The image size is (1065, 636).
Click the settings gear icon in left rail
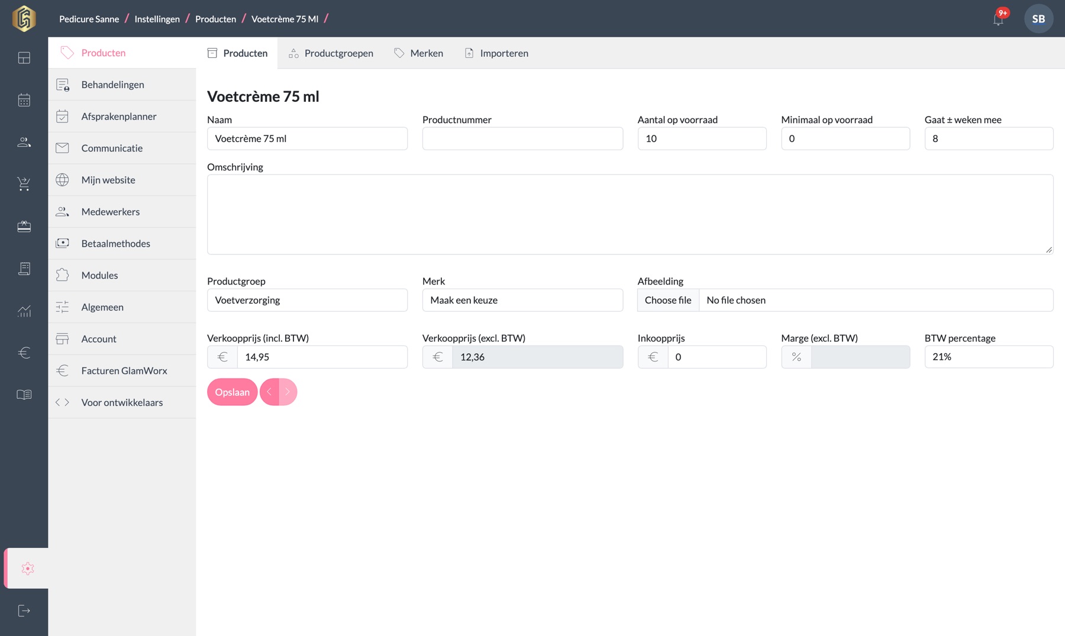coord(27,568)
